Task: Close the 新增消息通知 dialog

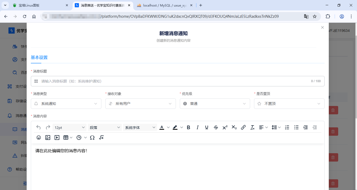Action: [323, 27]
